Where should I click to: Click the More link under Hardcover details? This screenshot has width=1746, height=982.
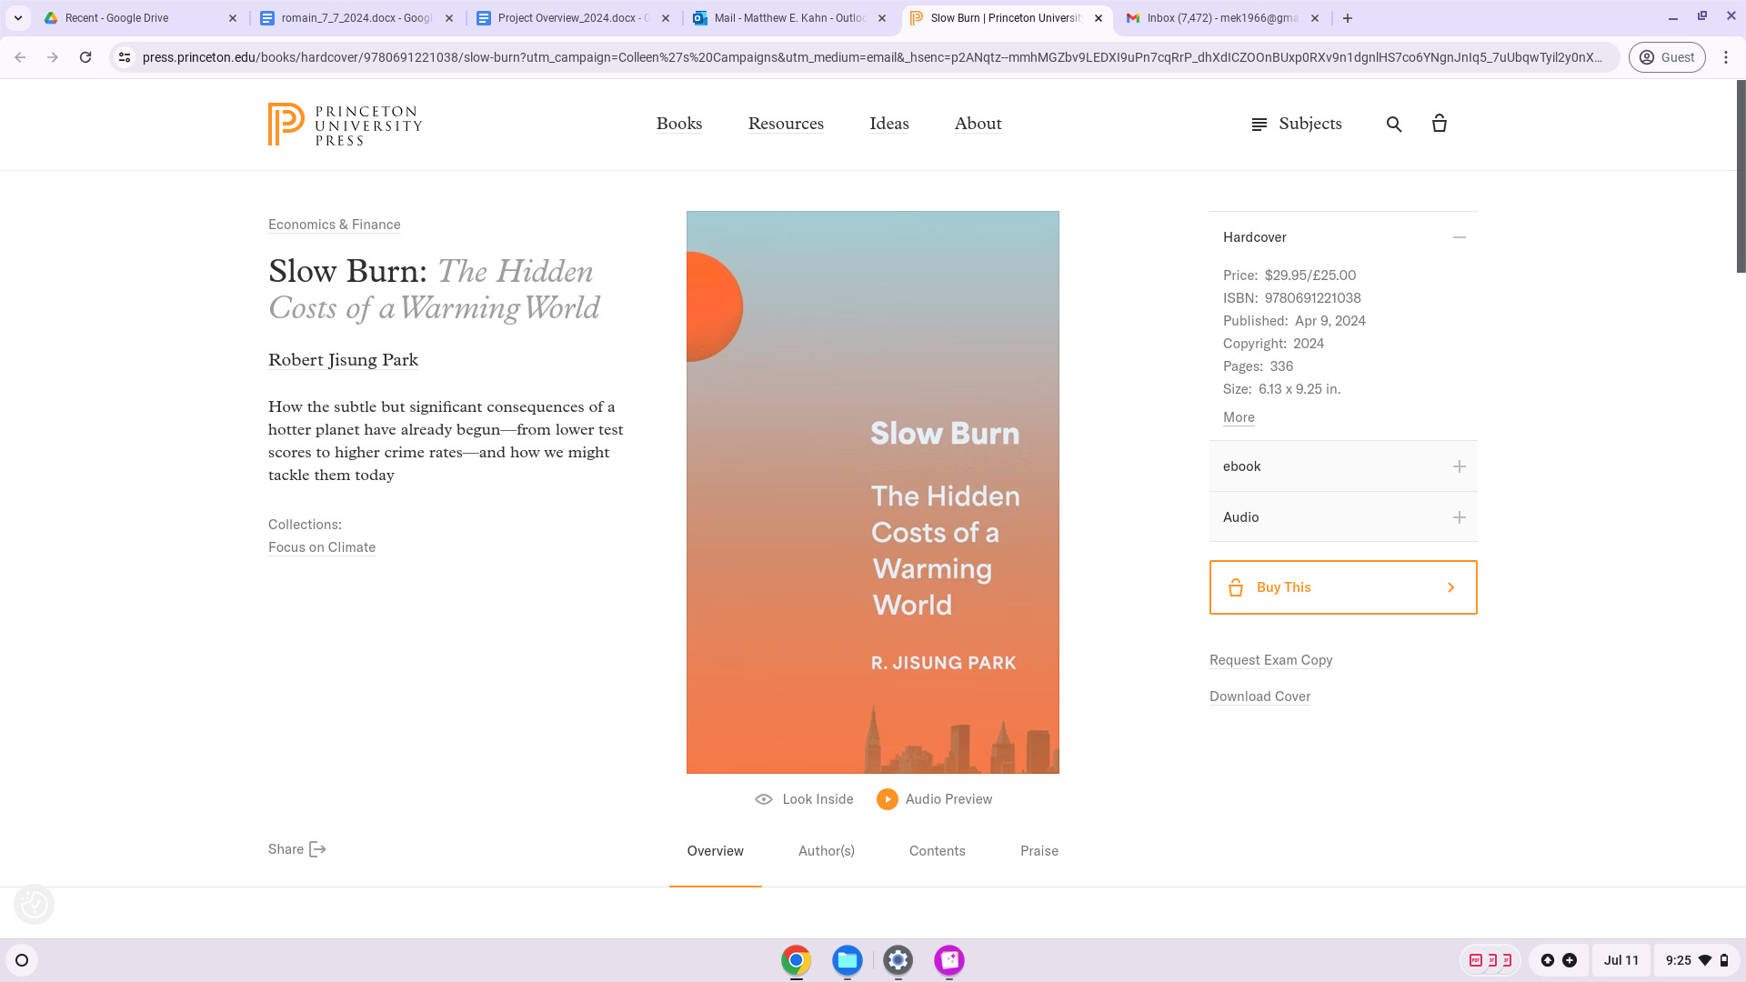coord(1239,417)
